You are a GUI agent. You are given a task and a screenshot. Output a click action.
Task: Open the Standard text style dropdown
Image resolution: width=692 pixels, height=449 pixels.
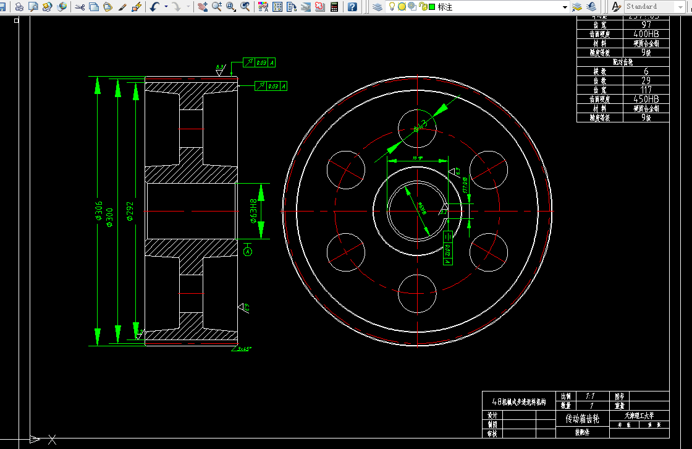(x=680, y=7)
